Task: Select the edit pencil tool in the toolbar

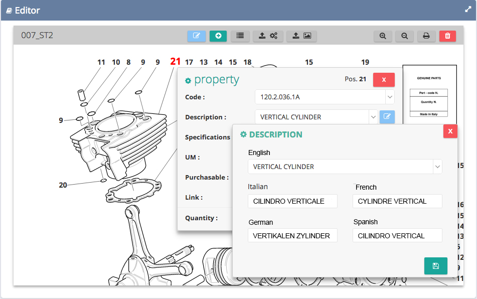Action: pyautogui.click(x=197, y=36)
